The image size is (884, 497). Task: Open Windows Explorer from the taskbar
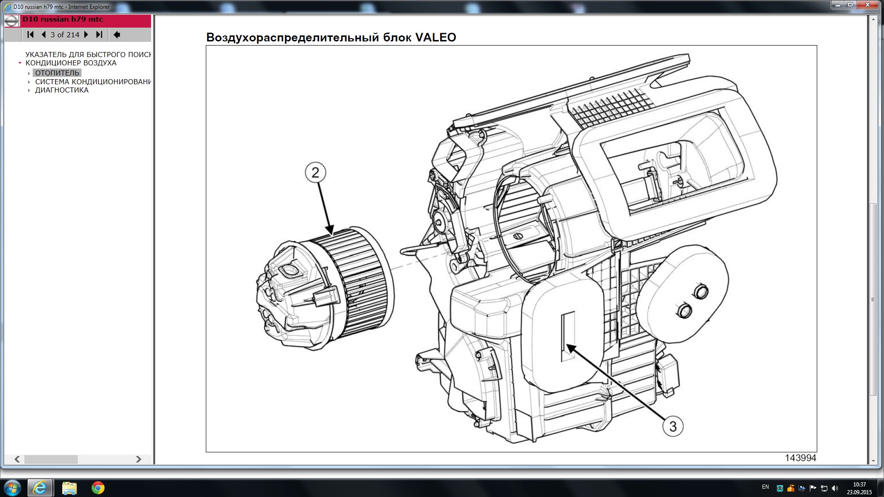pos(69,488)
